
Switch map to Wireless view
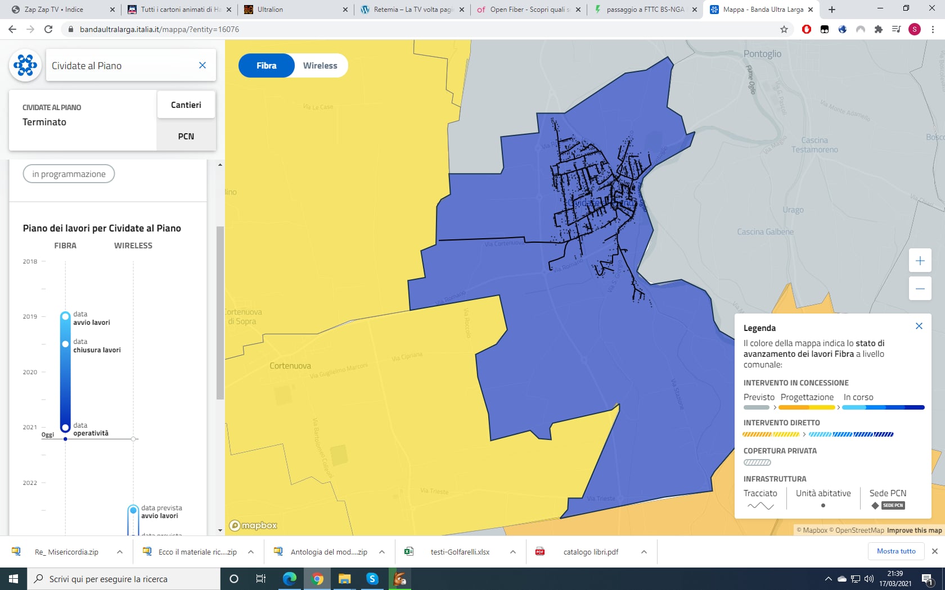click(x=320, y=66)
